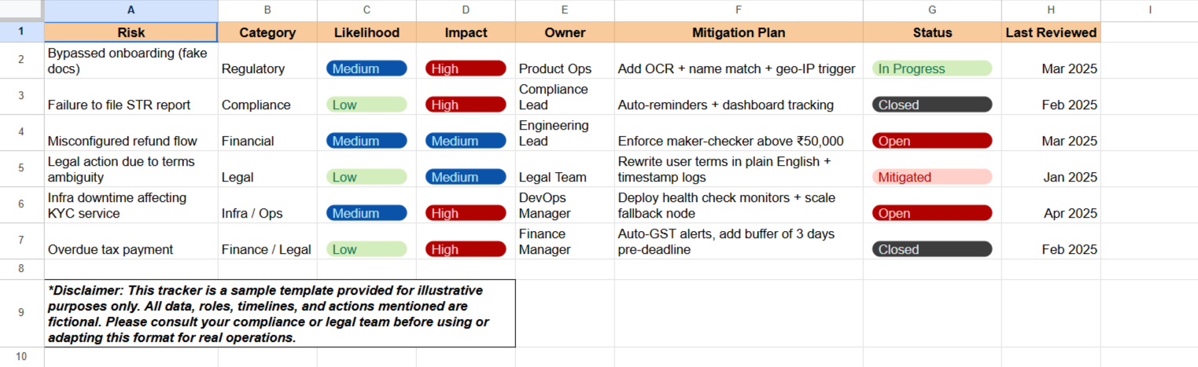Screen dimensions: 1198x367
Task: Select the Last Reviewed header cell
Action: tap(1051, 32)
